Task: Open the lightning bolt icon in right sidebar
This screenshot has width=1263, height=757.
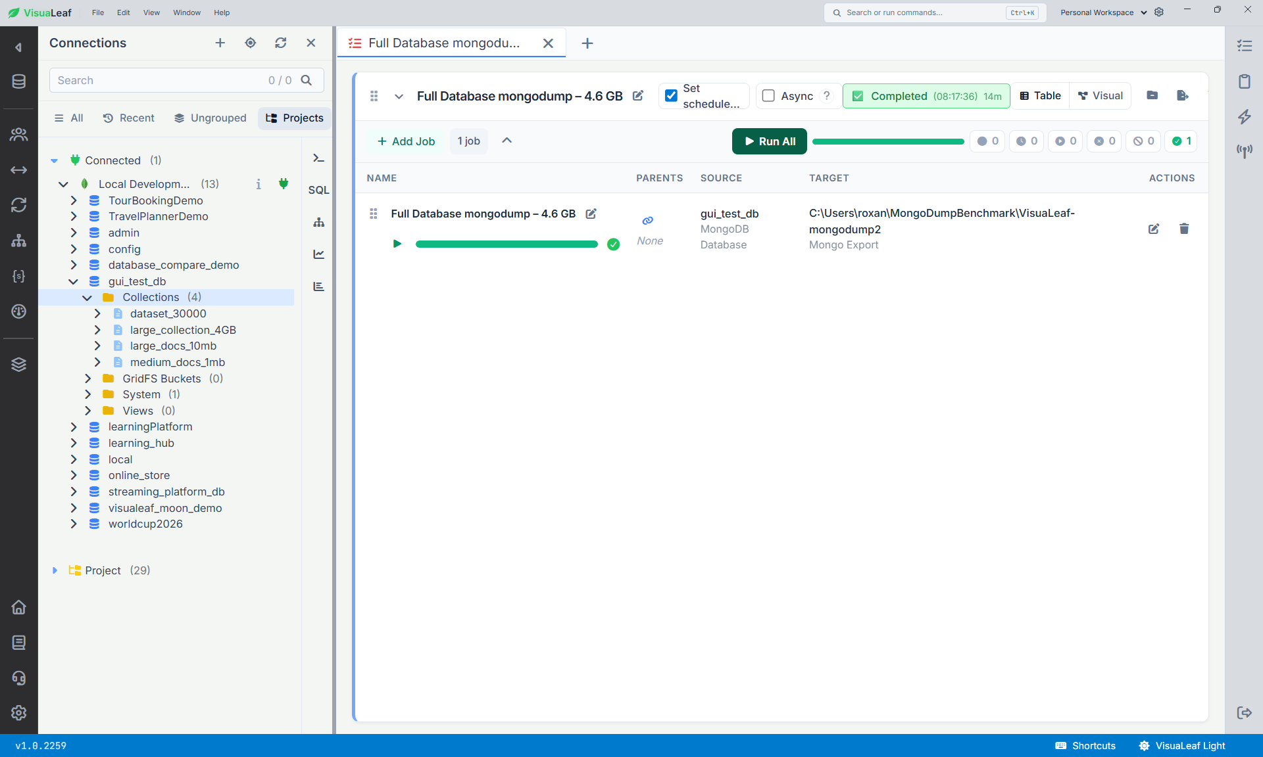Action: tap(1244, 117)
